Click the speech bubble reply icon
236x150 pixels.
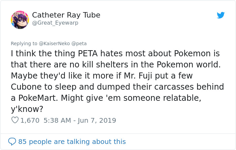(x=12, y=142)
